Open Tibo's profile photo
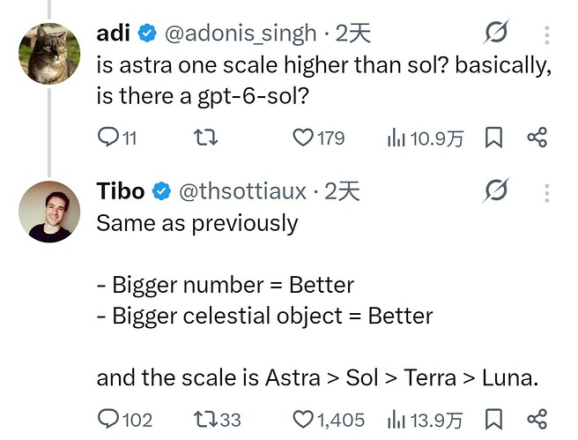Image resolution: width=578 pixels, height=440 pixels. coord(49,212)
